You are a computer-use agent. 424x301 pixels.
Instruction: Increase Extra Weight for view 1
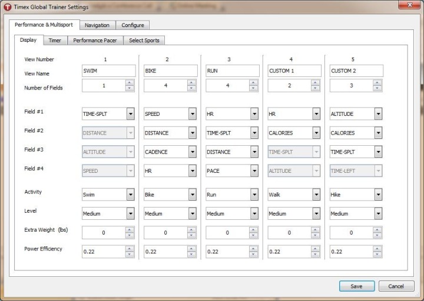pos(130,230)
